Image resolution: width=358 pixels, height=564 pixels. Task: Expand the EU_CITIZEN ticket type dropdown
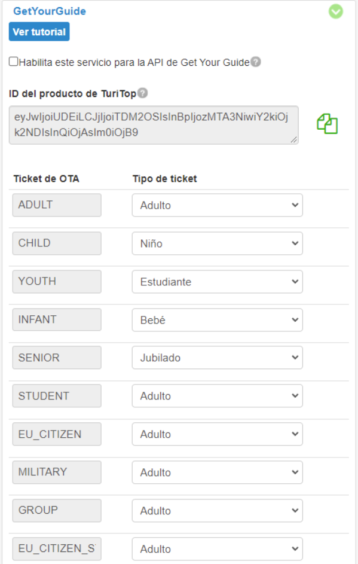tap(217, 434)
